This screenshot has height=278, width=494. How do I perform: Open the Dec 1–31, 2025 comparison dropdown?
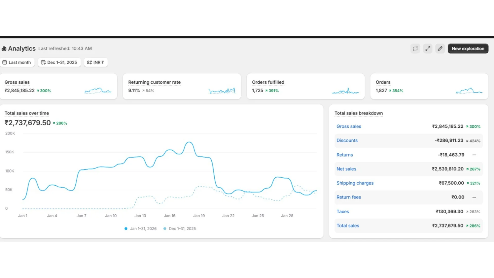click(x=59, y=62)
